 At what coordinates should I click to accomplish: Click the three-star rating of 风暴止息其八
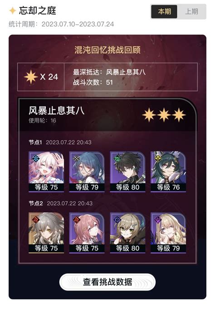click(164, 115)
